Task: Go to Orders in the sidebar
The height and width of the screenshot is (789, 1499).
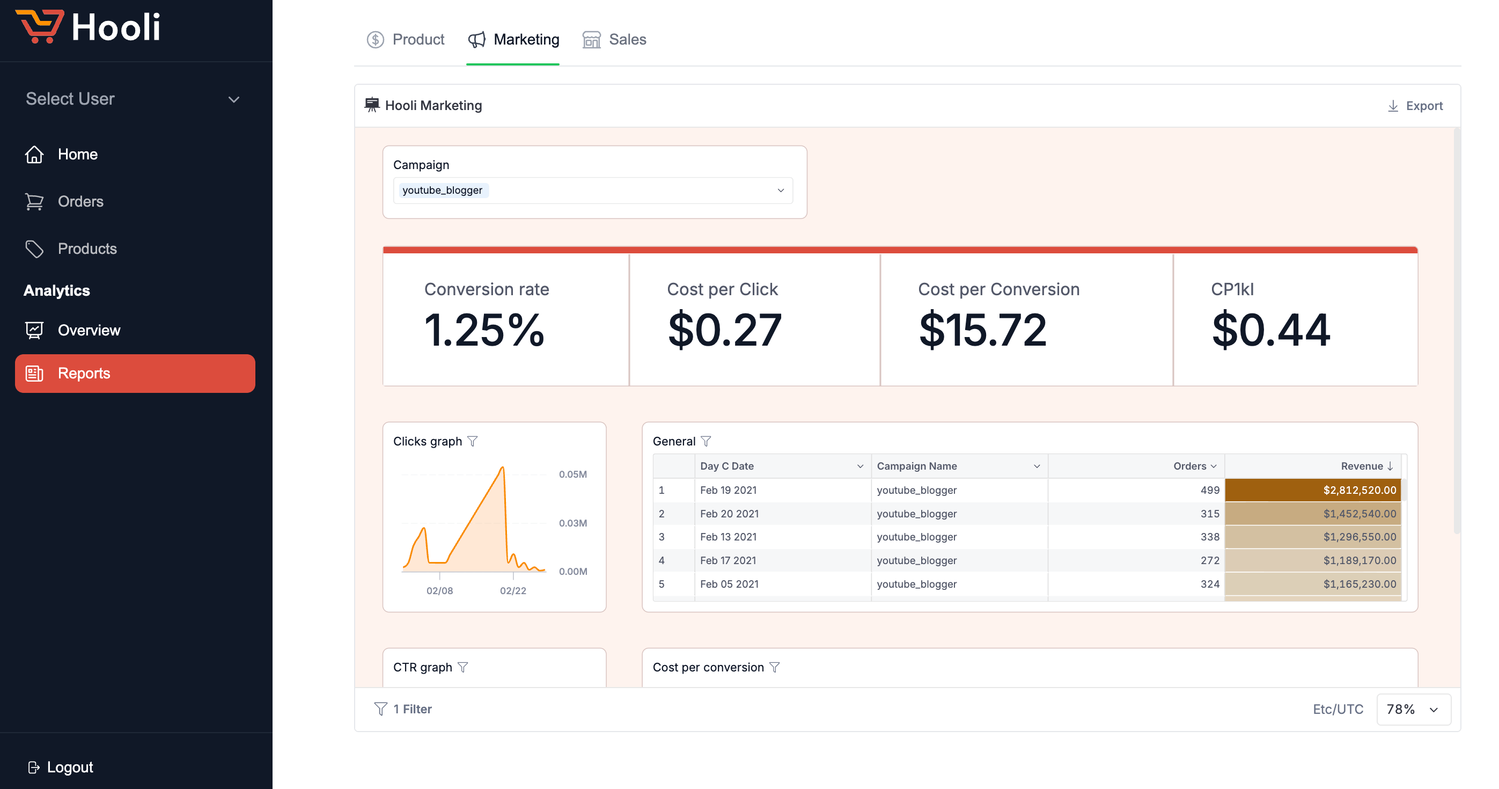Action: coord(80,201)
